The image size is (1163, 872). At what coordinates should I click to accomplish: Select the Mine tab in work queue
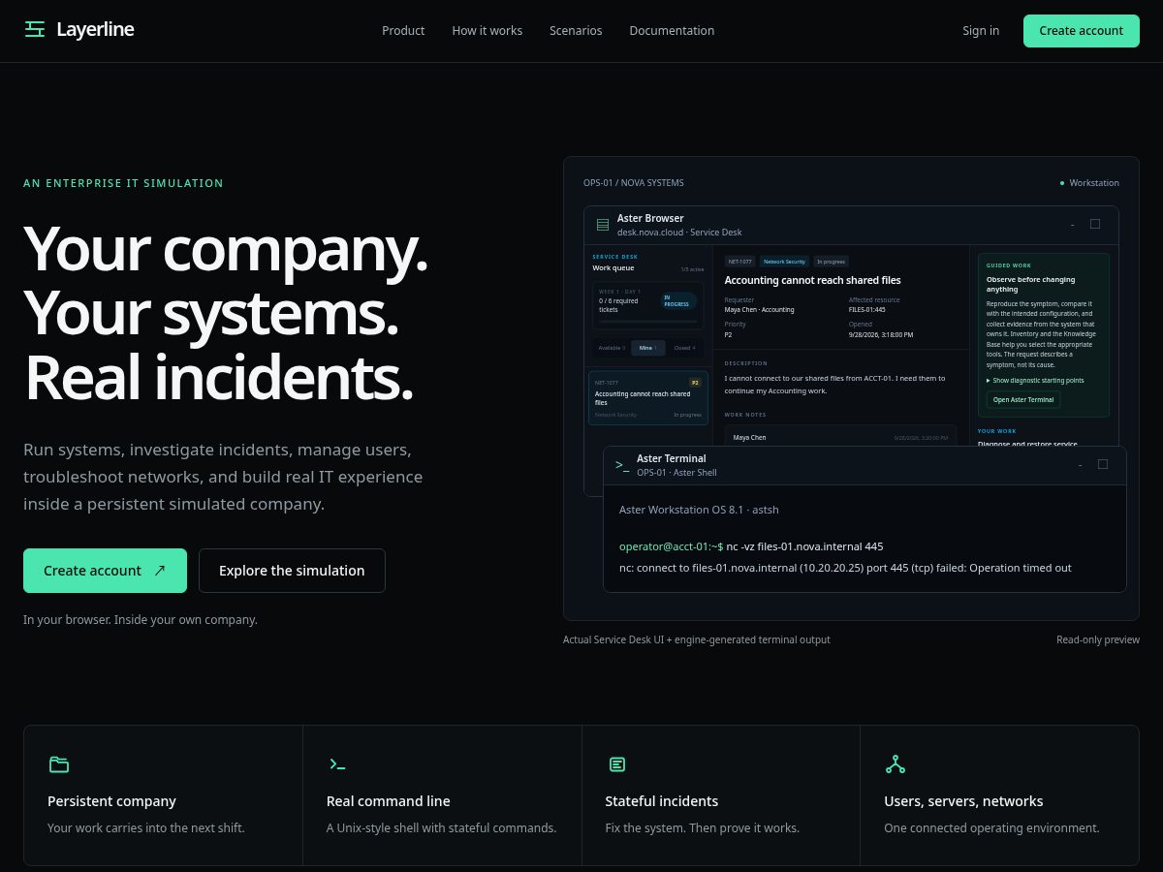[647, 348]
